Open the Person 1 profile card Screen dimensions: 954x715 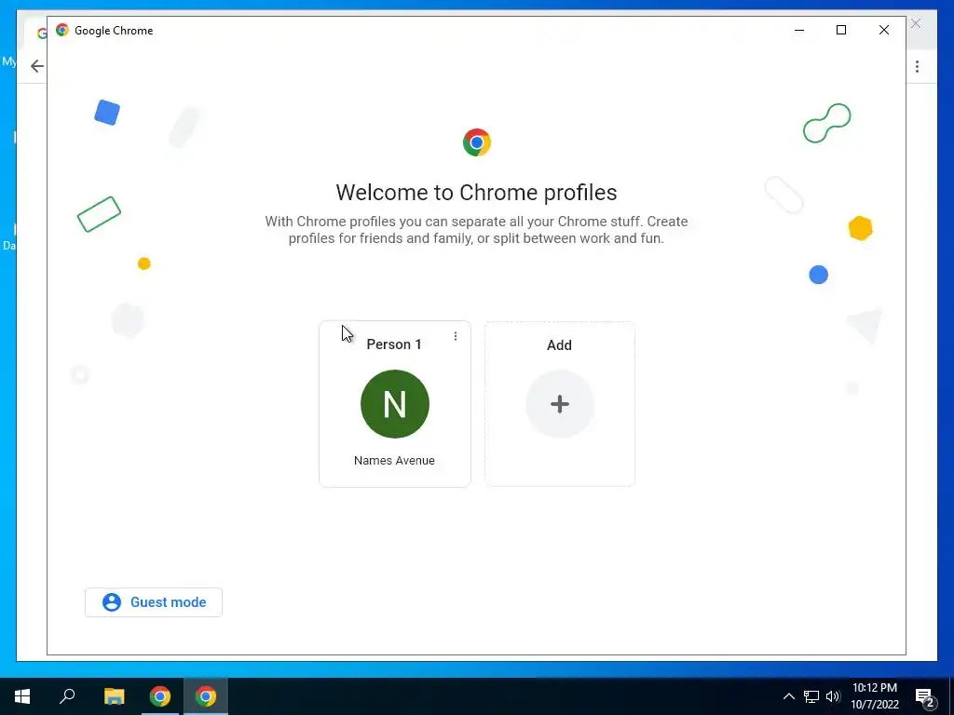[395, 404]
